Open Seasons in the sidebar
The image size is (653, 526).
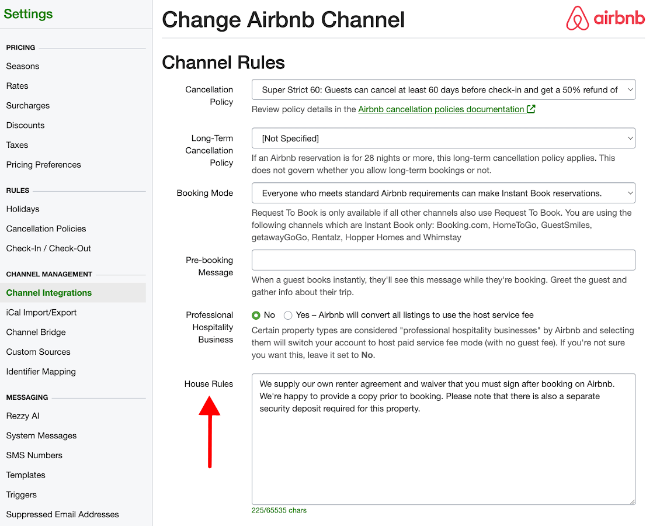click(x=23, y=66)
